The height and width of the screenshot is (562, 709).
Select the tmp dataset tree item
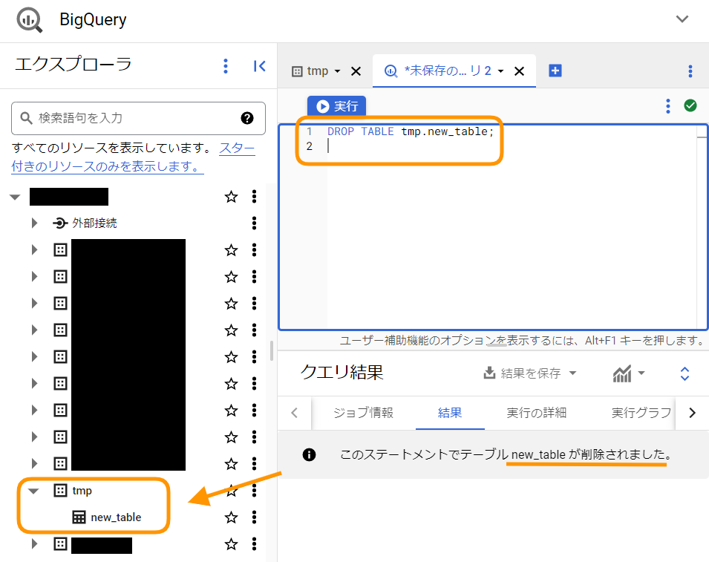82,491
